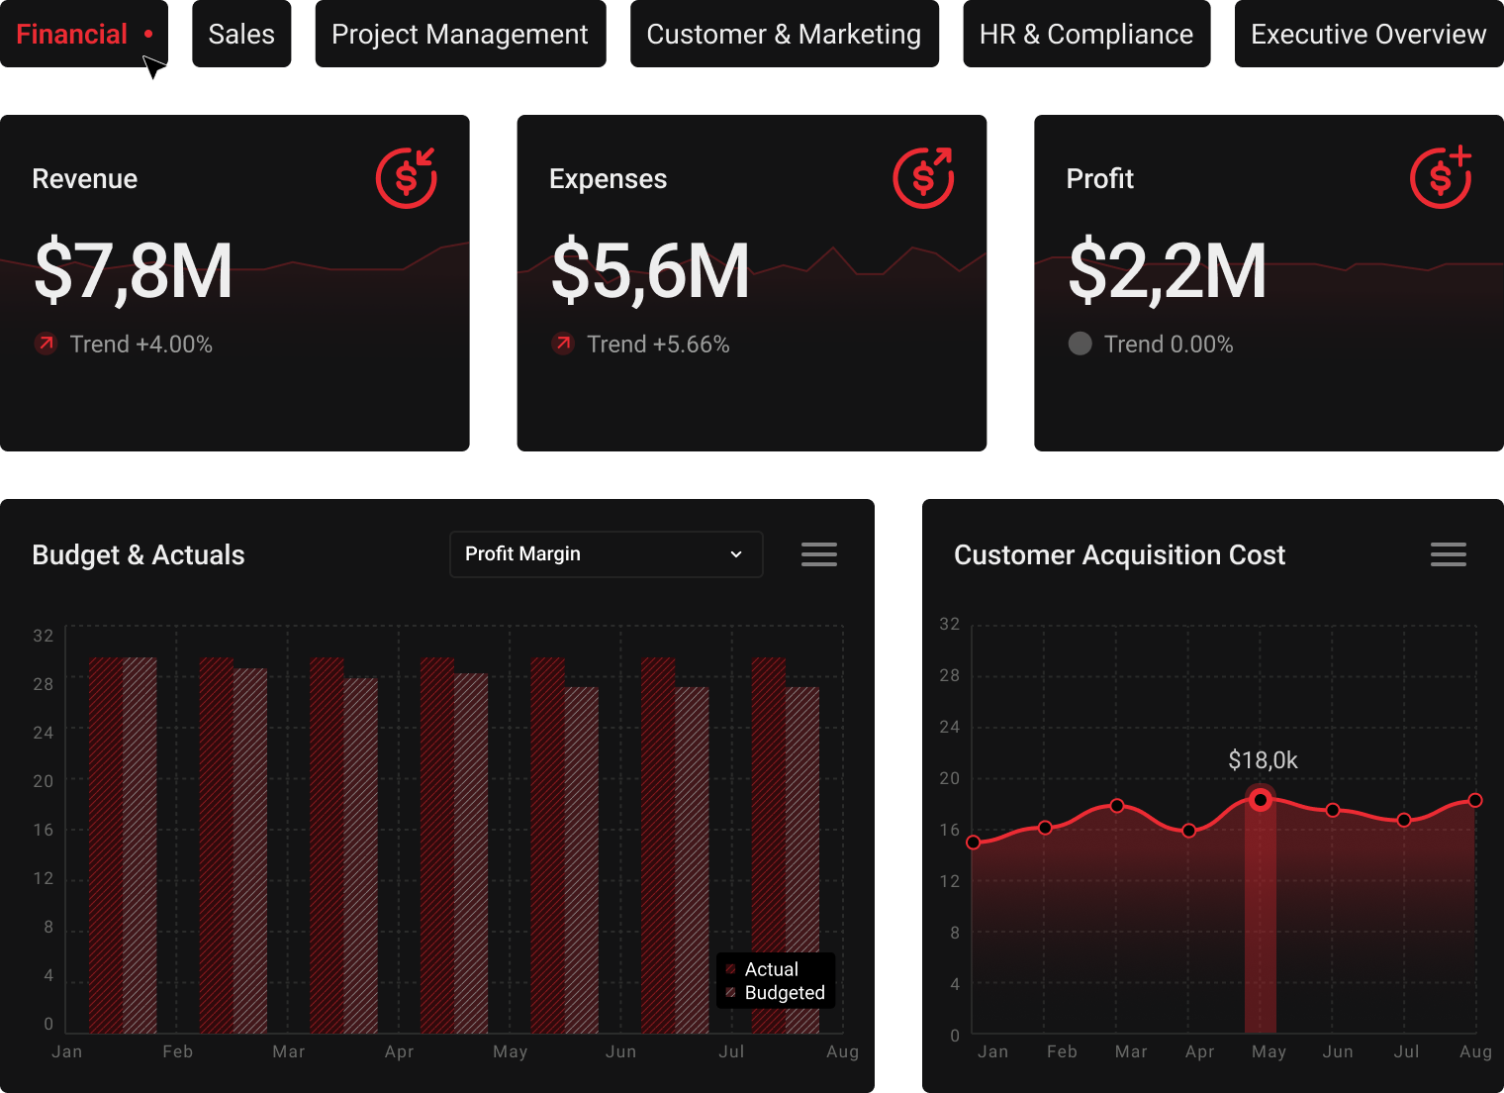Open the Profit Margin dropdown
Screen dimensions: 1504x1093
tap(607, 554)
